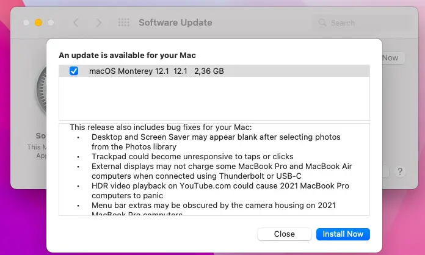This screenshot has width=425, height=255.
Task: Open help with the question mark button
Action: pos(400,171)
